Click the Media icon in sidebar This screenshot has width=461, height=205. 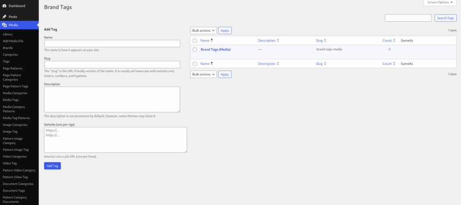click(5, 25)
